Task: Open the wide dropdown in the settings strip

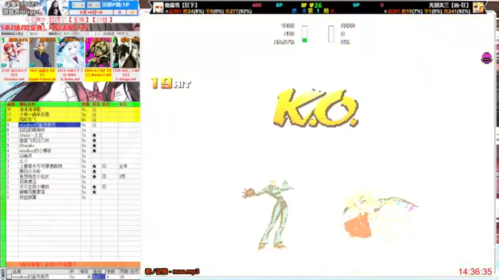Action: [75, 34]
